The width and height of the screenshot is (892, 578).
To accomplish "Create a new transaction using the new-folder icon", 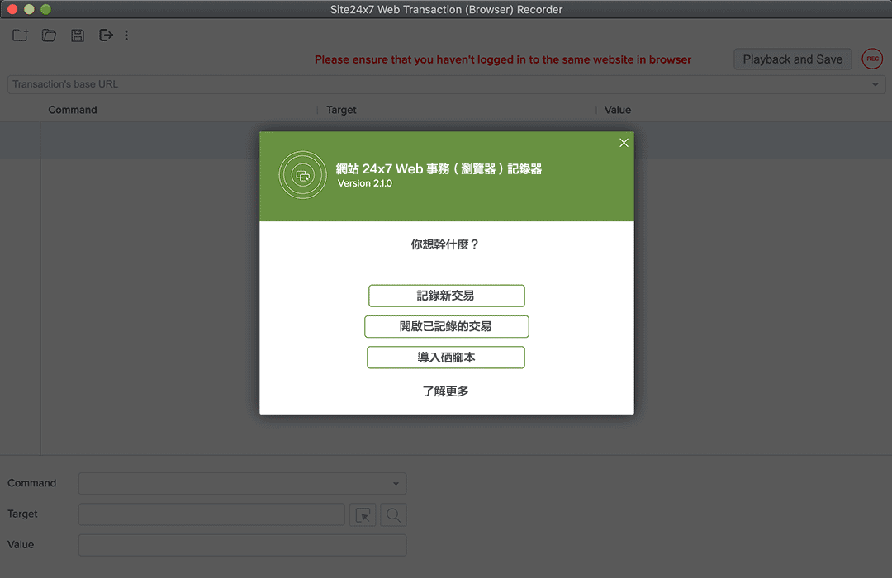I will [19, 35].
